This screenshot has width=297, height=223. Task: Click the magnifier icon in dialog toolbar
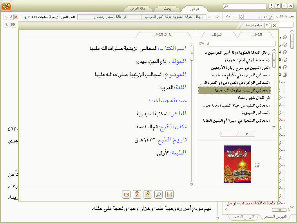click(x=159, y=194)
